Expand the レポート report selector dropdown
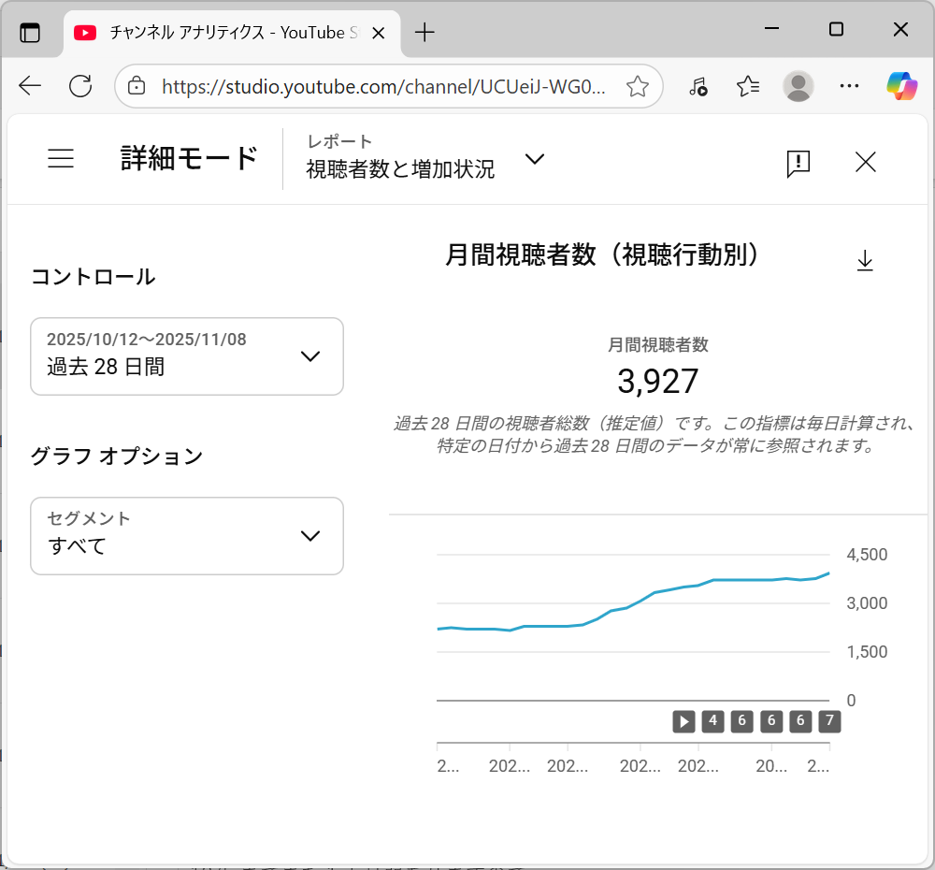 pyautogui.click(x=534, y=159)
